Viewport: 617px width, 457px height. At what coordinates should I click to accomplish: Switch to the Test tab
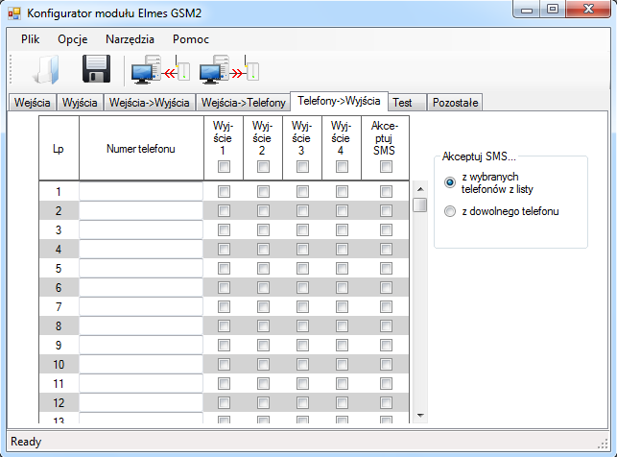tap(407, 103)
